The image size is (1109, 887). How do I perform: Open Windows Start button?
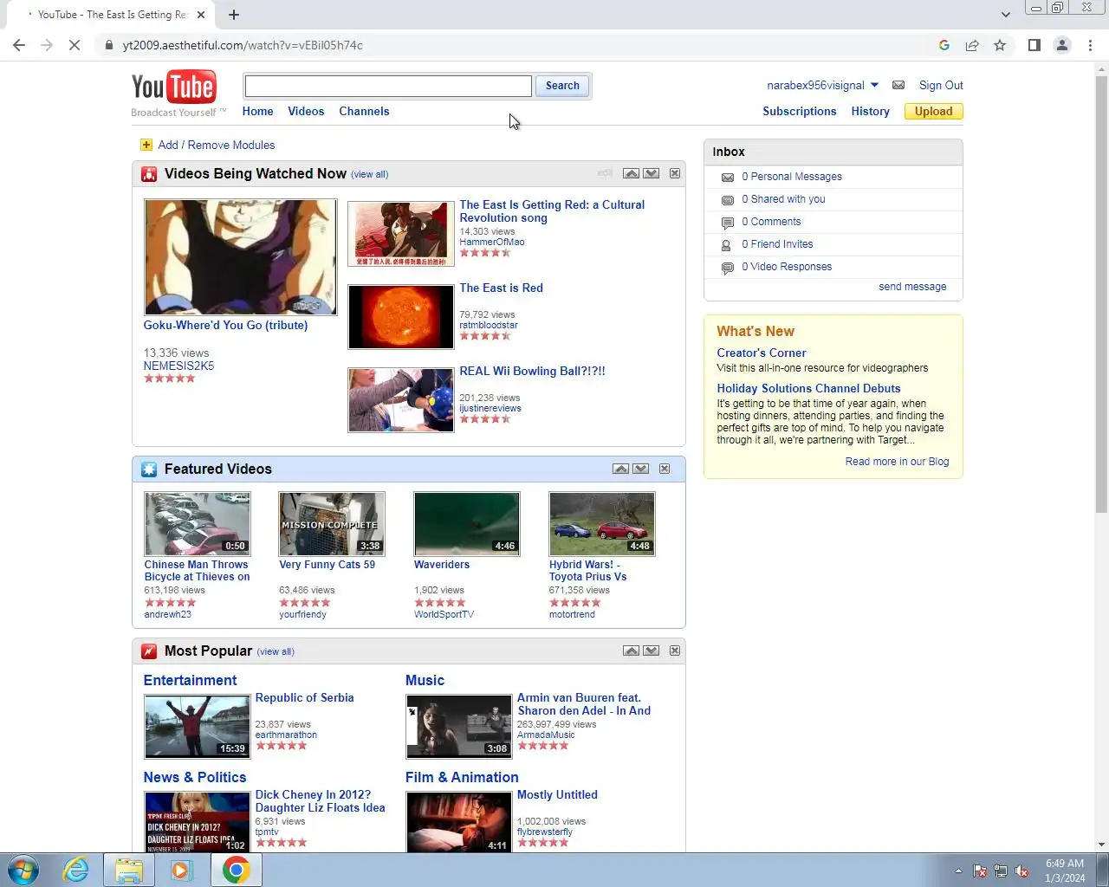pos(23,870)
